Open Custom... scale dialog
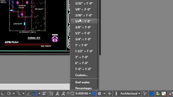This screenshot has width=173, height=97. click(x=85, y=75)
